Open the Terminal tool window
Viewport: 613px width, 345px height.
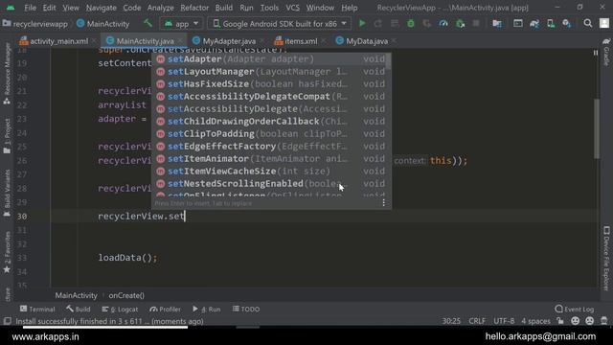(37, 309)
